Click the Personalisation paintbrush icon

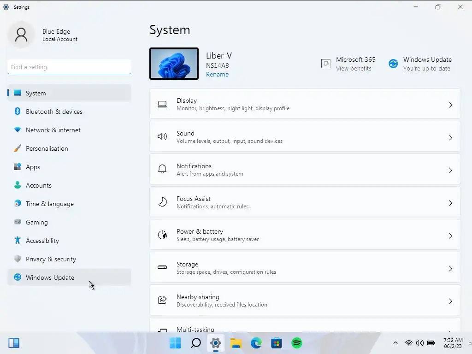click(18, 148)
